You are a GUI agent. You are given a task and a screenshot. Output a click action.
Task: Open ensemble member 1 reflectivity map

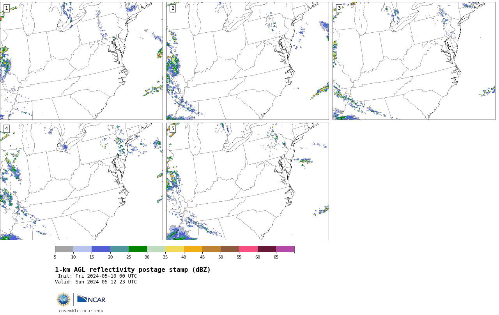[x=81, y=61]
